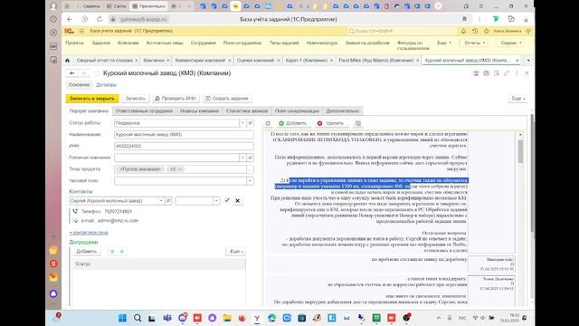Switch to Food Miles company tab
The height and width of the screenshot is (326, 579).
pos(375,61)
